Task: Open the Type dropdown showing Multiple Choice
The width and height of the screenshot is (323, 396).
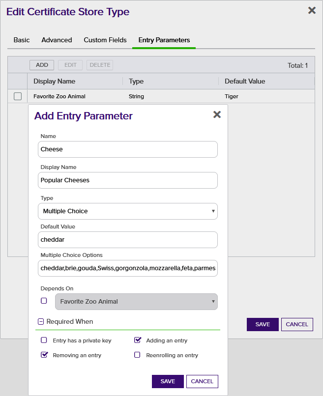Action: click(x=127, y=211)
